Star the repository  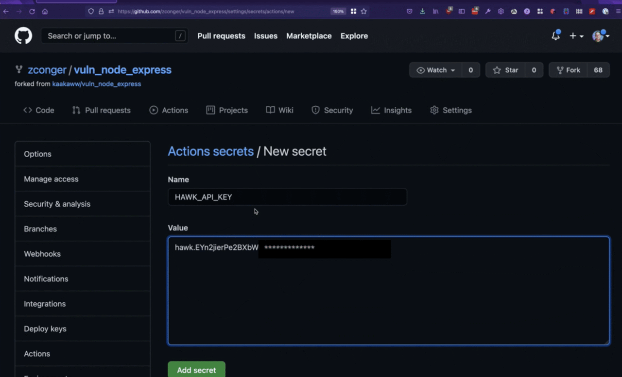pos(505,70)
